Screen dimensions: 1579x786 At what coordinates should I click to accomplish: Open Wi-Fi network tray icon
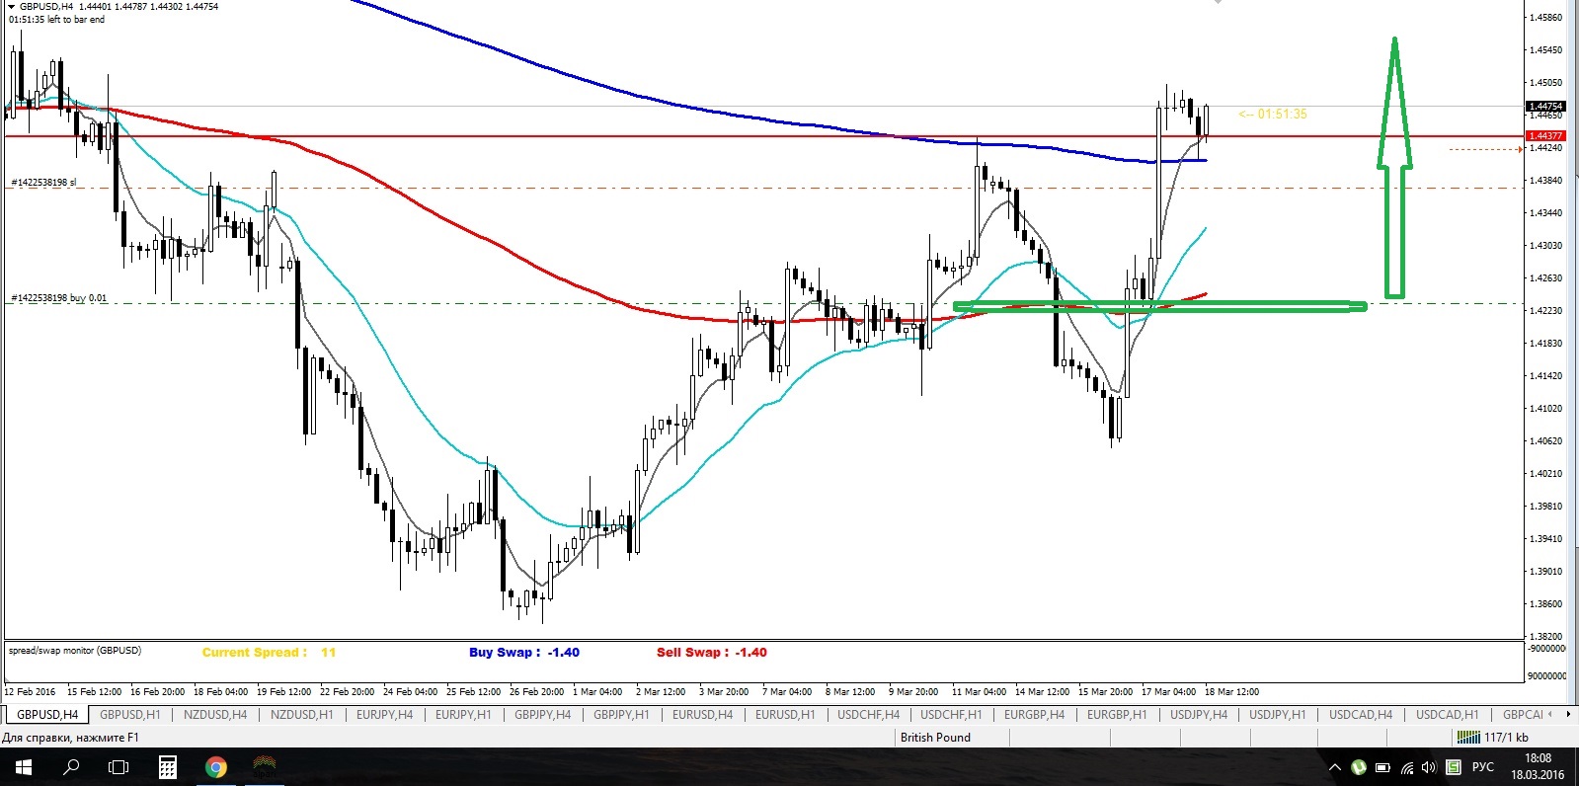tap(1406, 767)
